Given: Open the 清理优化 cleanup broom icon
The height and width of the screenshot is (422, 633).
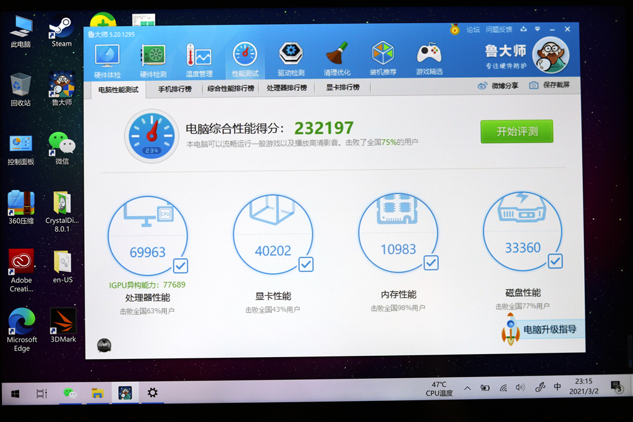Looking at the screenshot, I should click(x=337, y=59).
